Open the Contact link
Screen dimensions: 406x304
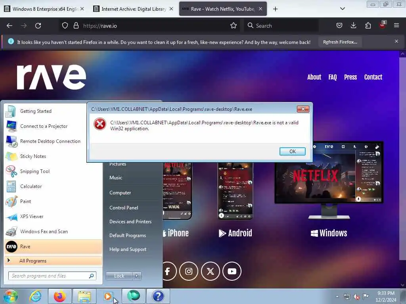[373, 77]
